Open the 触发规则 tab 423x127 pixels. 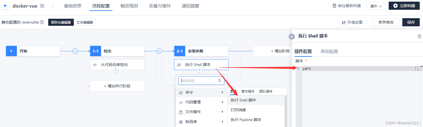coord(129,6)
